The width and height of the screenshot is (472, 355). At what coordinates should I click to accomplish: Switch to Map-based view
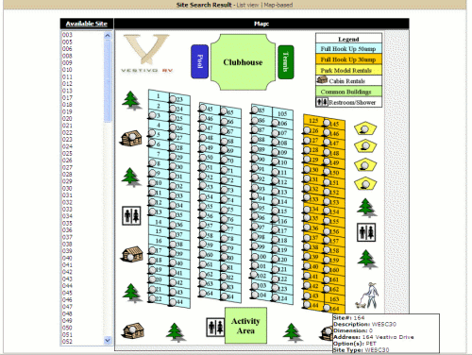click(x=278, y=5)
